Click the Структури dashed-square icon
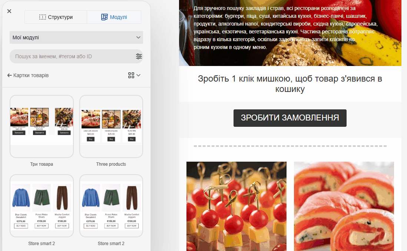This screenshot has width=407, height=251. click(43, 17)
